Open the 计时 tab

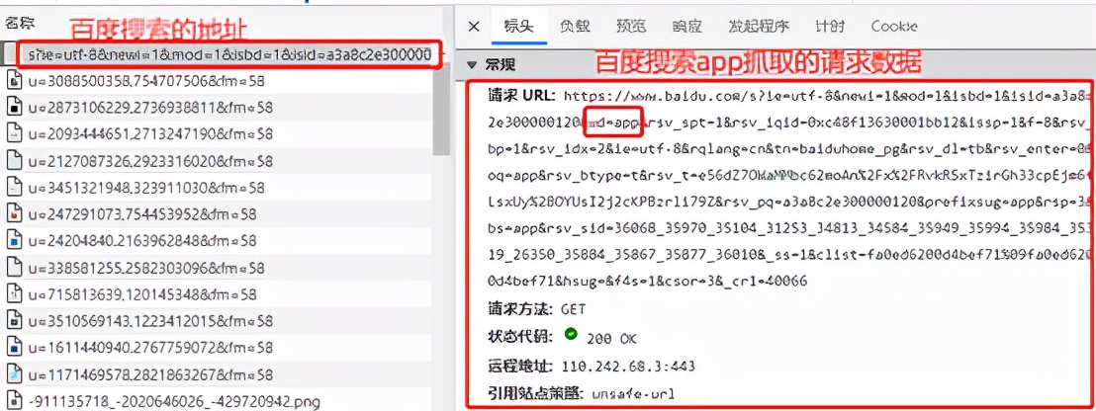click(x=830, y=27)
